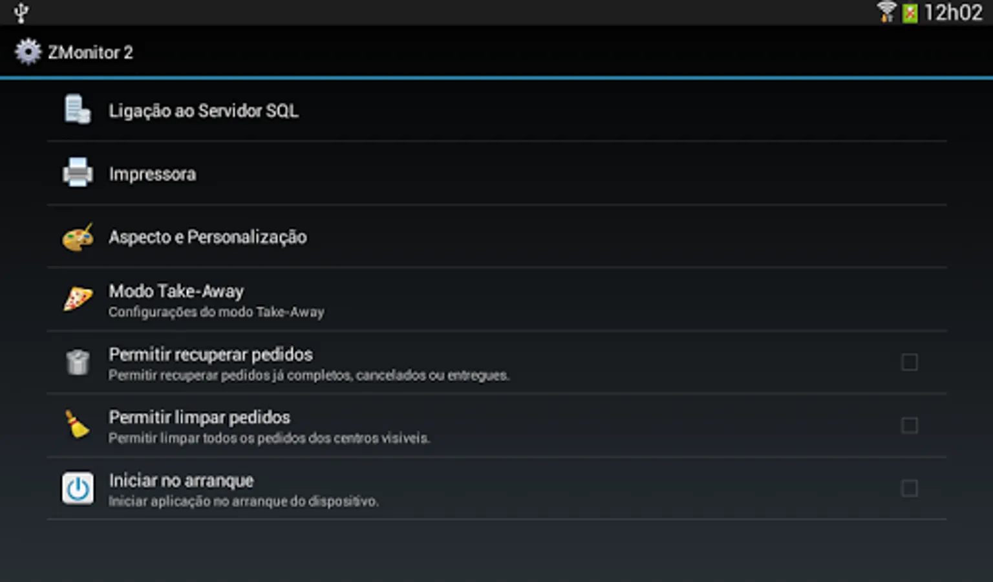Click the paint palette icon
The width and height of the screenshot is (993, 582).
pos(78,237)
